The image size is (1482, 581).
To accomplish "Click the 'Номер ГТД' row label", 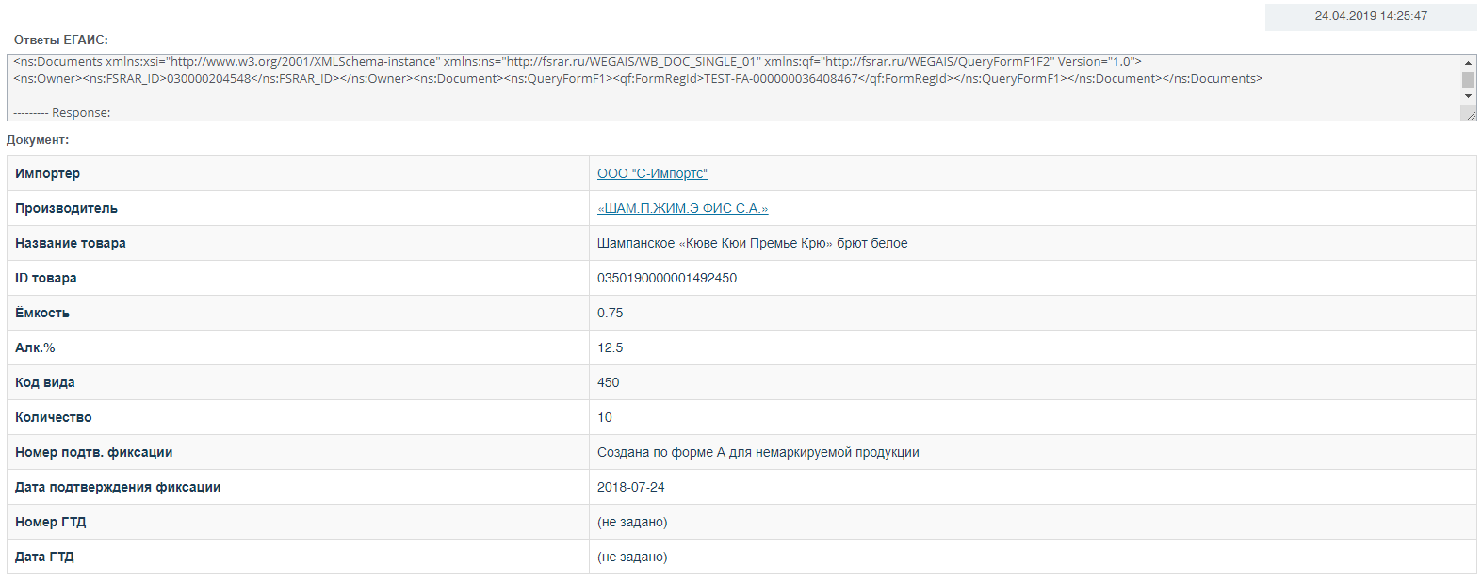I will pos(51,522).
